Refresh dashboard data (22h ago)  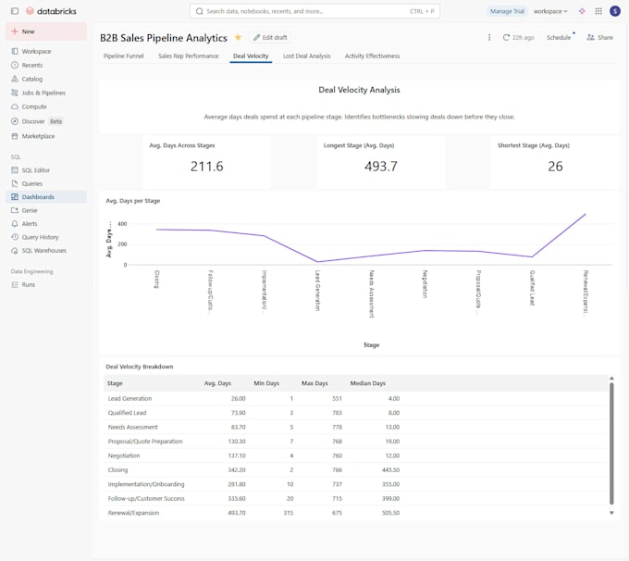click(x=518, y=37)
